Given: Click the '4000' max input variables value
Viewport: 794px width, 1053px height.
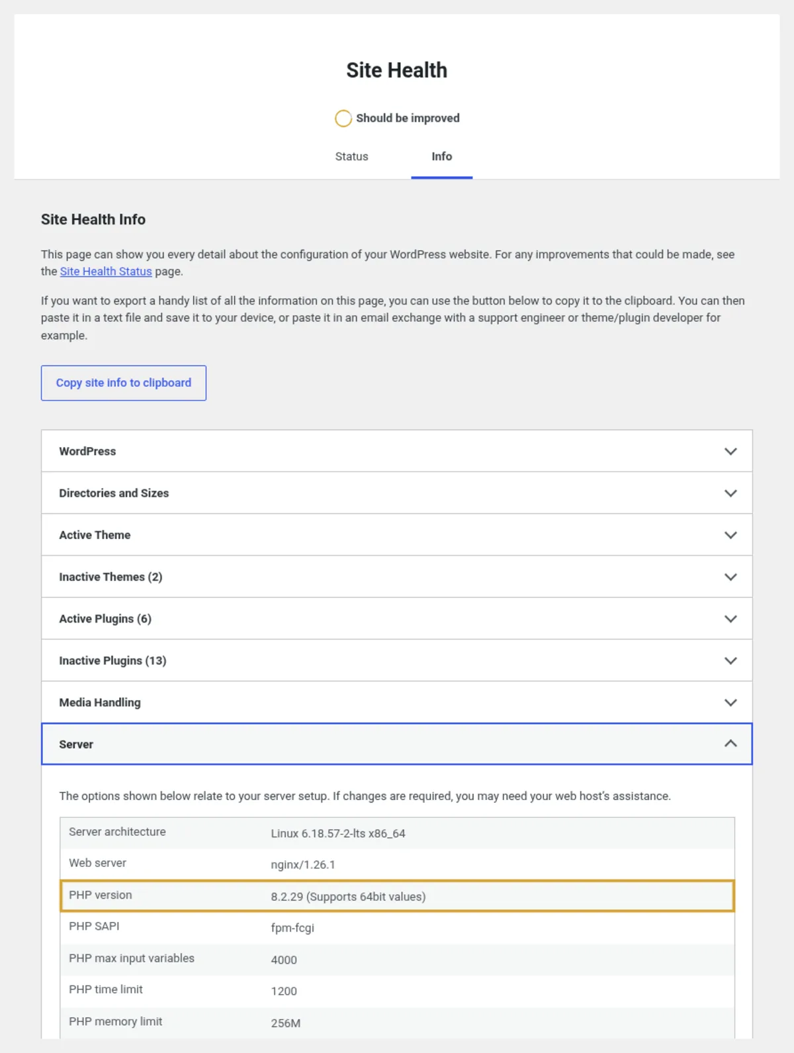Looking at the screenshot, I should pyautogui.click(x=284, y=960).
